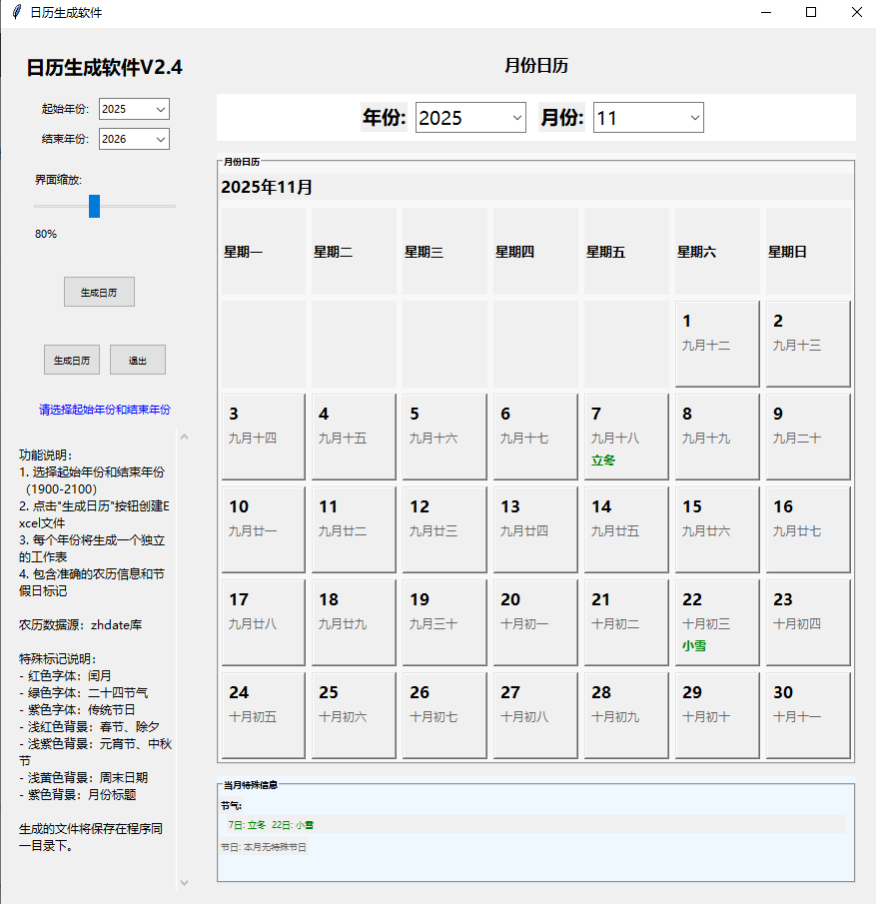Screen dimensions: 876x904
Task: Choose day 30 in the calendar
Action: (807, 715)
